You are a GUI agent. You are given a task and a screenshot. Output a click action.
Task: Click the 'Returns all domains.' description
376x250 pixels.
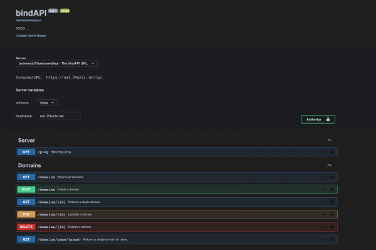tap(70, 177)
